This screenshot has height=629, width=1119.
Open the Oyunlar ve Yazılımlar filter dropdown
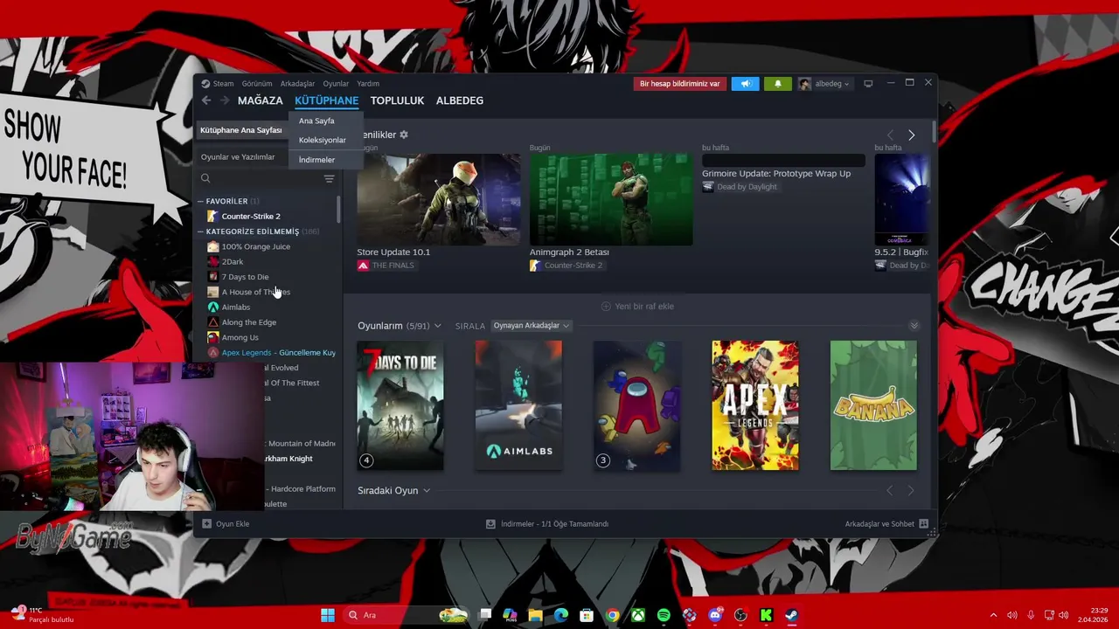coord(238,157)
